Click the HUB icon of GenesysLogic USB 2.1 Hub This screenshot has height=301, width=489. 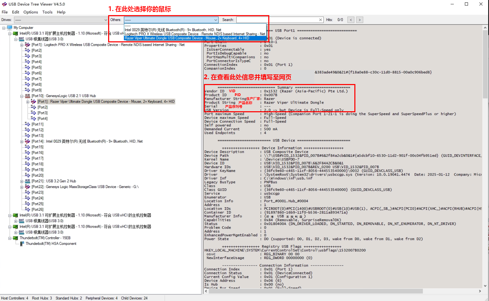pyautogui.click(x=28, y=96)
